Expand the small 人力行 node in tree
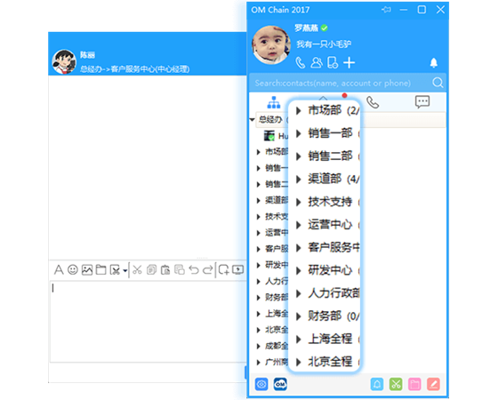 tap(259, 281)
